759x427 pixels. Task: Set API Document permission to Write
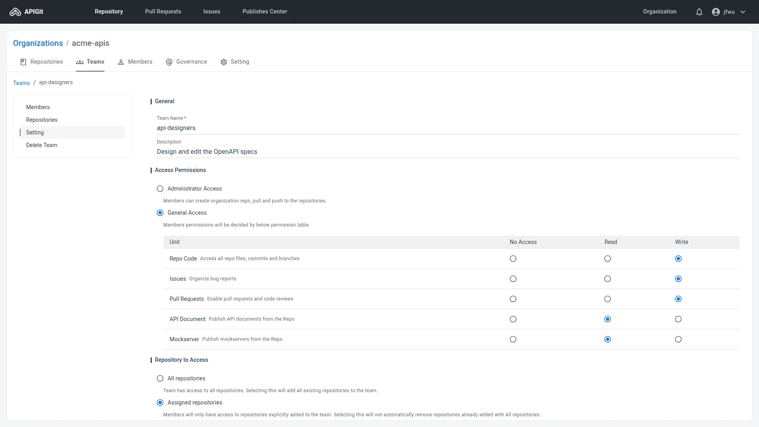coord(678,319)
